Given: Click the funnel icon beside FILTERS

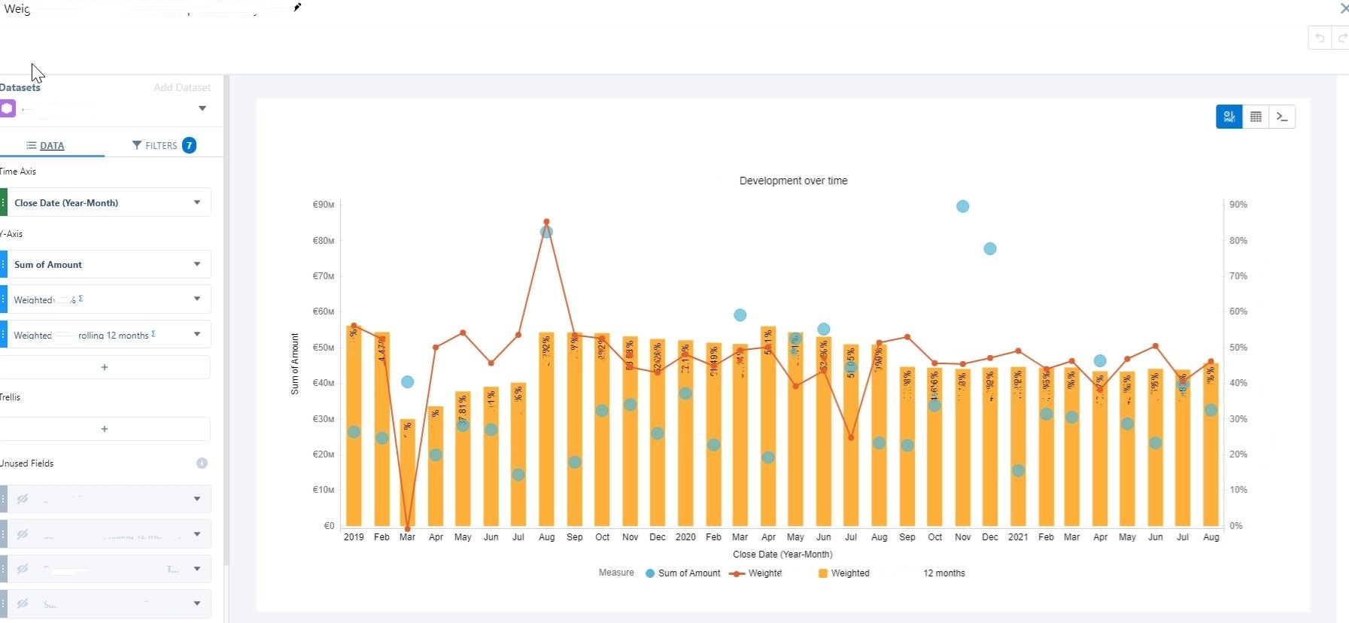Looking at the screenshot, I should click(x=137, y=145).
